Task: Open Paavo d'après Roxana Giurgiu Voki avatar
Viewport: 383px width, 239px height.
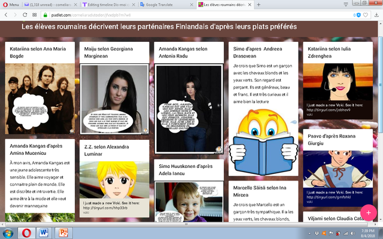Action: (x=338, y=169)
